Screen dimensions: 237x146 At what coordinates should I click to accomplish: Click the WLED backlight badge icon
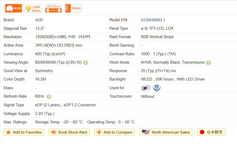[x=13, y=8]
